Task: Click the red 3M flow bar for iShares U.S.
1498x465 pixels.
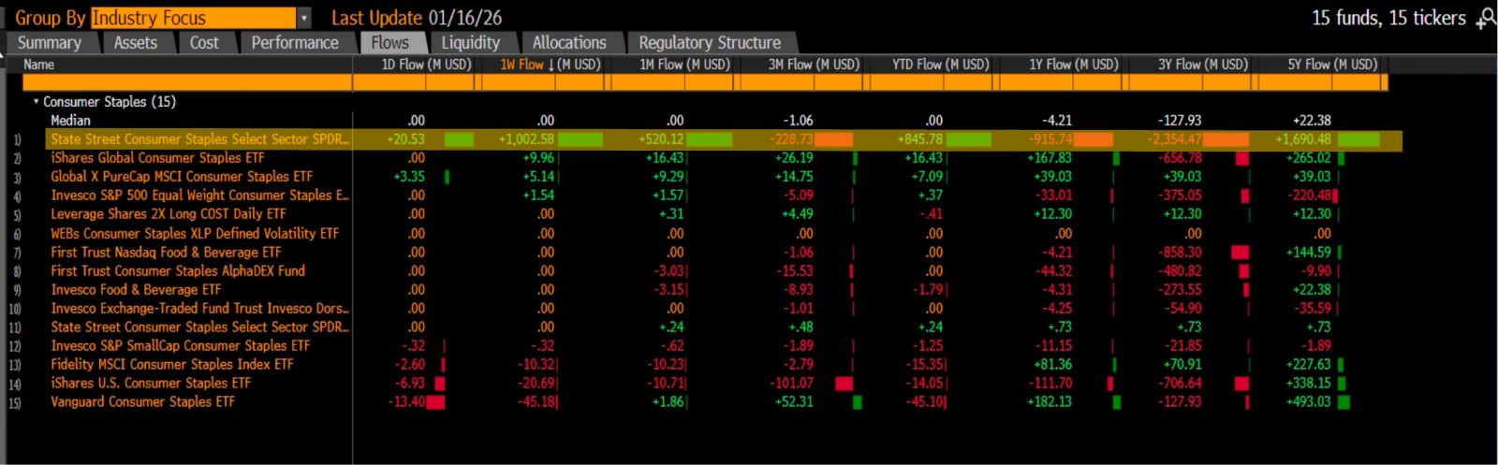Action: (844, 384)
